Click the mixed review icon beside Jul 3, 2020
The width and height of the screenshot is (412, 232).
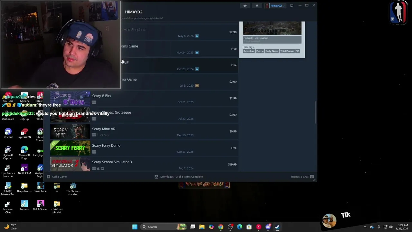[x=197, y=86]
